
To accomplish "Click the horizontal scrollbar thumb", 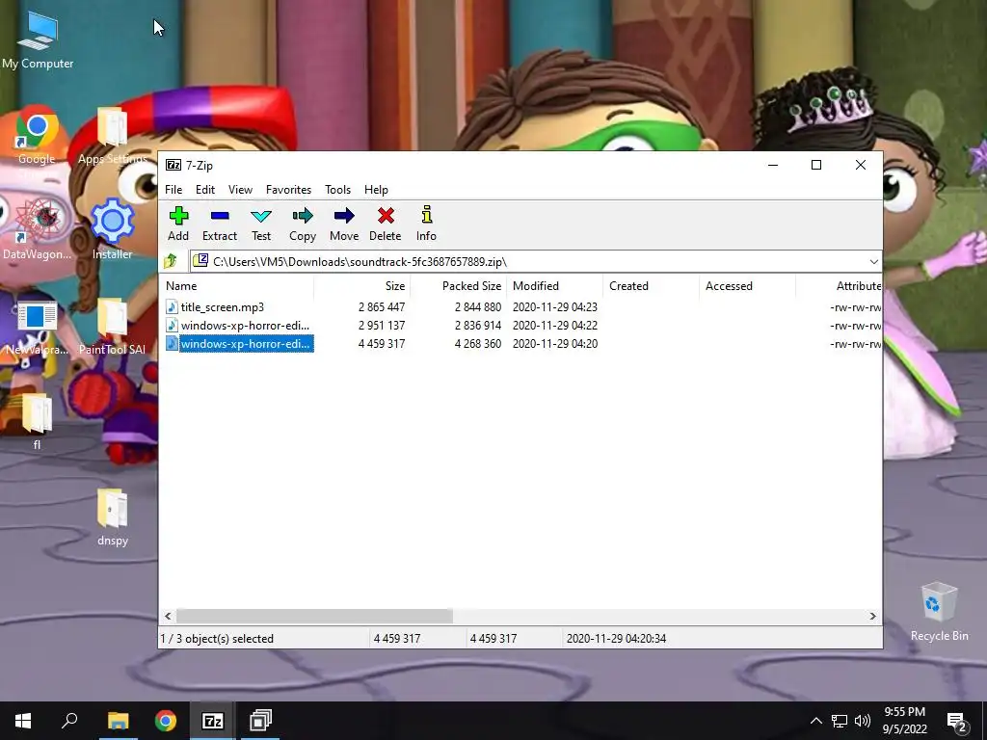I will point(315,616).
